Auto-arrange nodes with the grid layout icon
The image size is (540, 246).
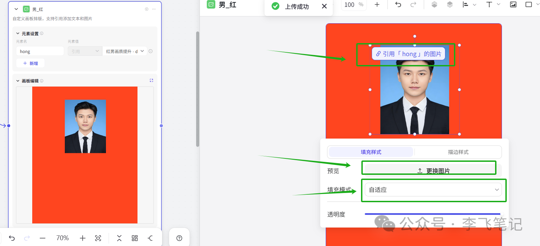point(135,238)
